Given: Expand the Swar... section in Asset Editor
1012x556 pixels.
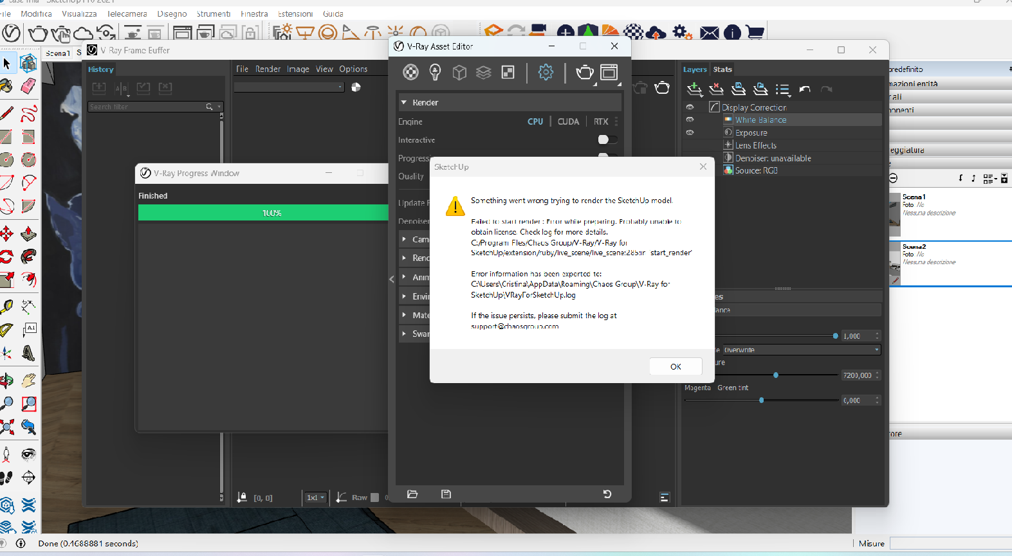Looking at the screenshot, I should click(404, 334).
